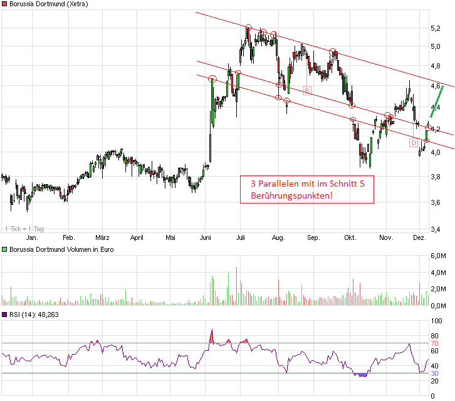The height and width of the screenshot is (401, 455).
Task: Click the 'April' month label
Action: pos(137,237)
